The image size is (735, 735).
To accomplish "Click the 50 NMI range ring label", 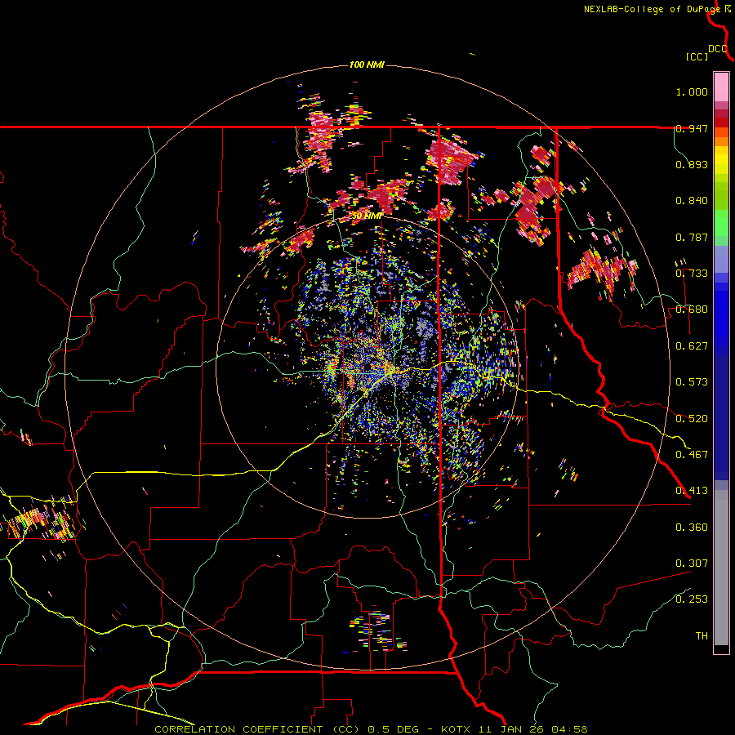I will pos(367,216).
